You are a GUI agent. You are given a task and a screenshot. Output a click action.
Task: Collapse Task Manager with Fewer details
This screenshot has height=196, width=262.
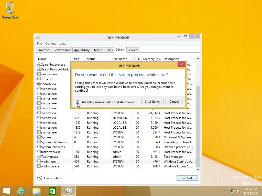49,178
